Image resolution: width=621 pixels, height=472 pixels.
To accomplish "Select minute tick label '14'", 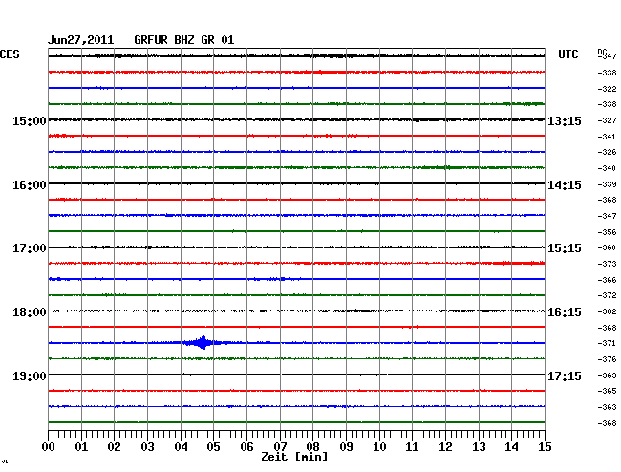I will point(511,447).
